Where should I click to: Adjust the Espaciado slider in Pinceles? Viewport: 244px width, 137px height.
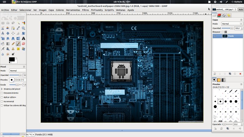click(x=227, y=124)
